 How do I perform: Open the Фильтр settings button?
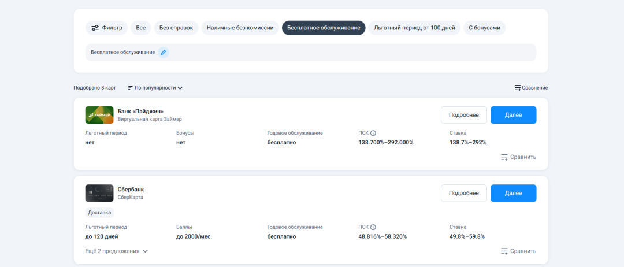pyautogui.click(x=106, y=28)
